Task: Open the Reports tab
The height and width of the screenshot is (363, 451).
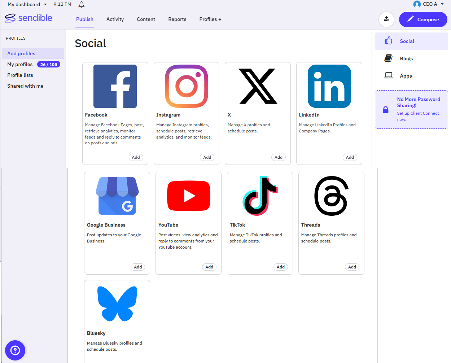Action: click(x=177, y=19)
